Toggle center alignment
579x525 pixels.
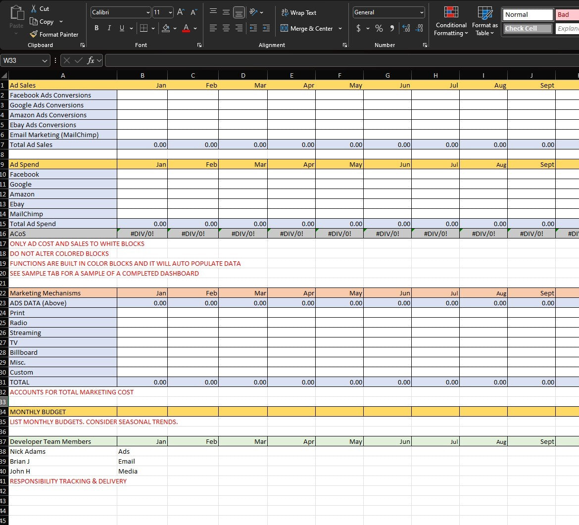[226, 28]
